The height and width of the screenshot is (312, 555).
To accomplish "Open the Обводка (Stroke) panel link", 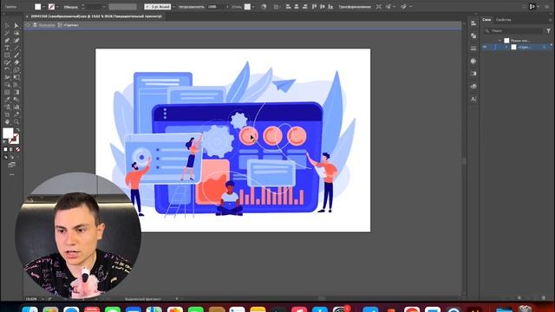I will [x=71, y=7].
